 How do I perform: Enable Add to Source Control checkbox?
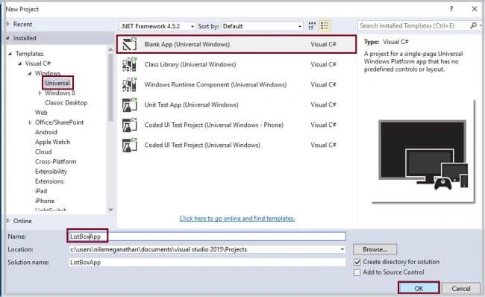click(x=357, y=272)
